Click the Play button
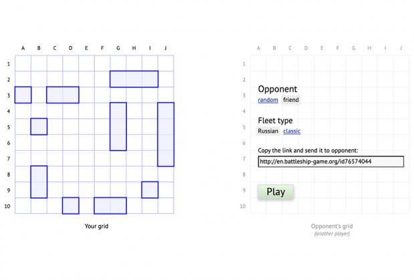This screenshot has width=414, height=280. (x=276, y=192)
